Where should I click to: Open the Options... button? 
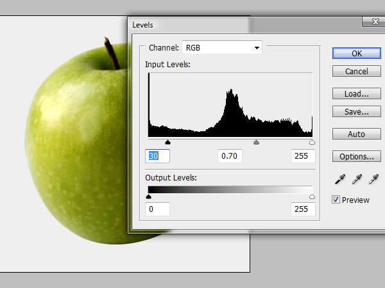pyautogui.click(x=357, y=156)
